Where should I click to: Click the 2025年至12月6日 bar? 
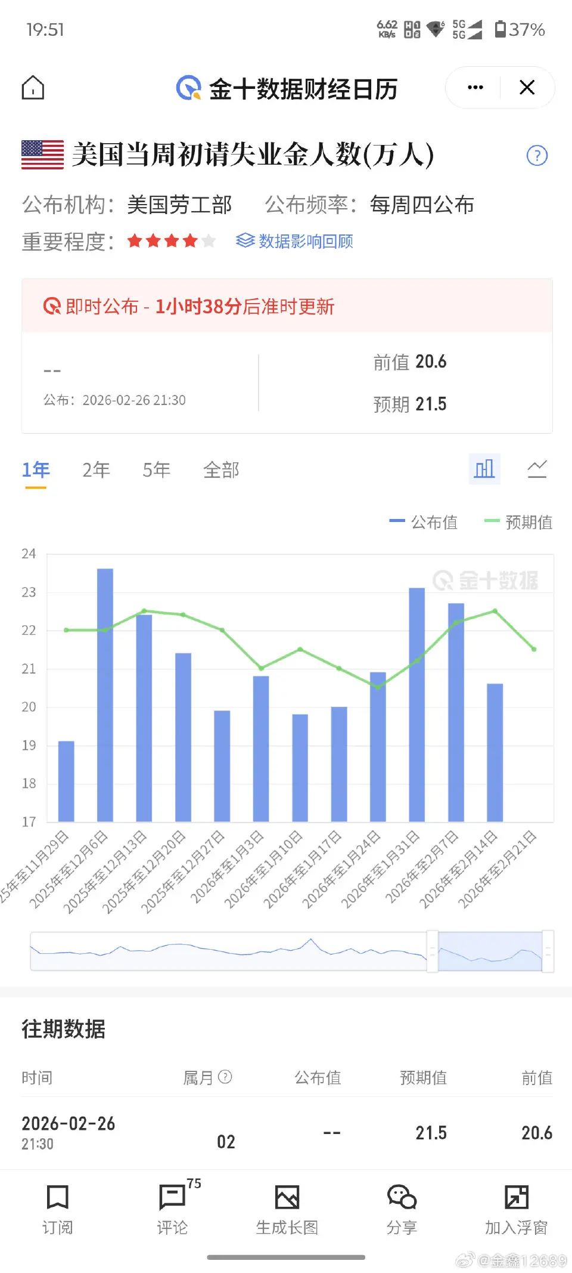(x=105, y=695)
